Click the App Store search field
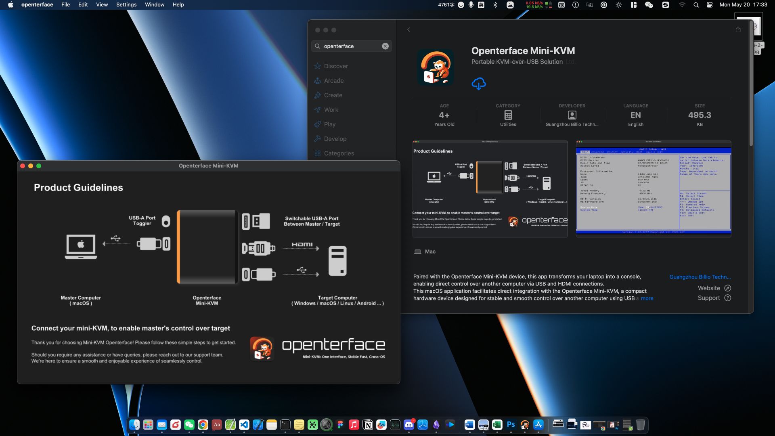775x436 pixels. [x=352, y=46]
